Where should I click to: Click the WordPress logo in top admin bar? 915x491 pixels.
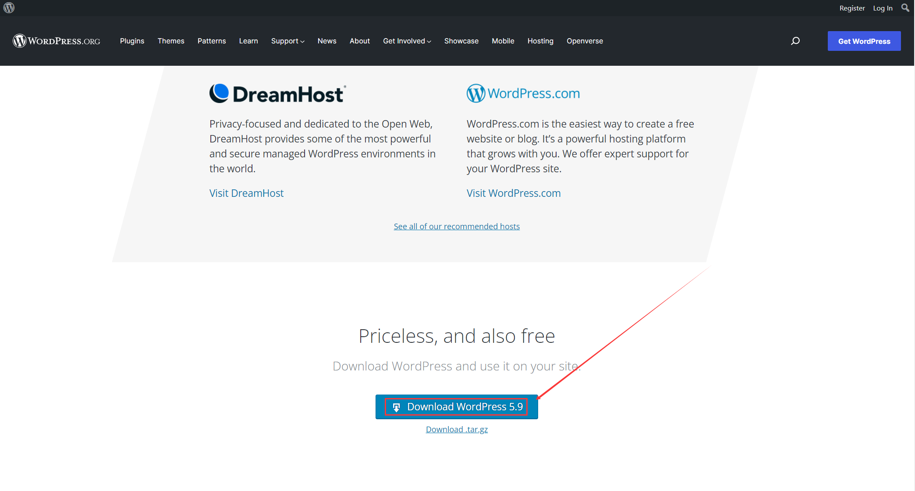(x=9, y=8)
